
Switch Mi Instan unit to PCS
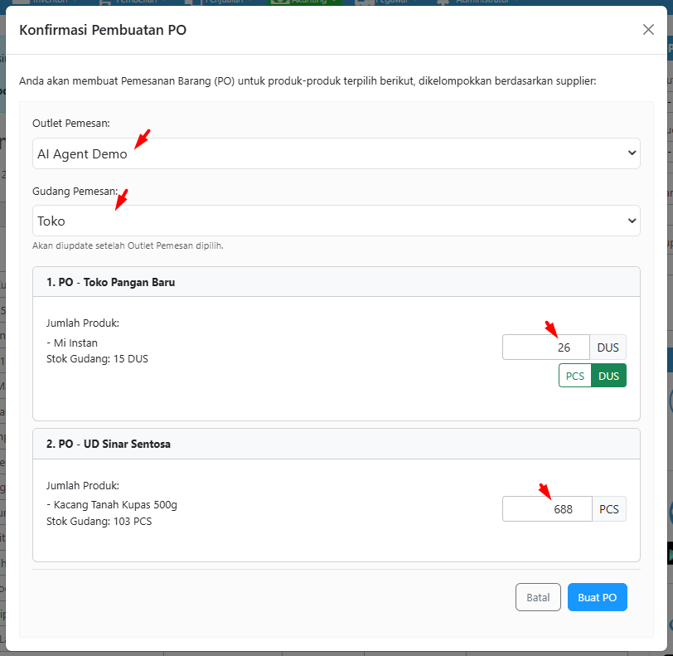click(574, 376)
